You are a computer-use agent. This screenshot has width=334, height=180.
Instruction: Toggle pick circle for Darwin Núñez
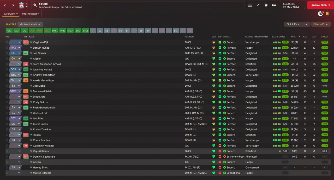point(7,48)
